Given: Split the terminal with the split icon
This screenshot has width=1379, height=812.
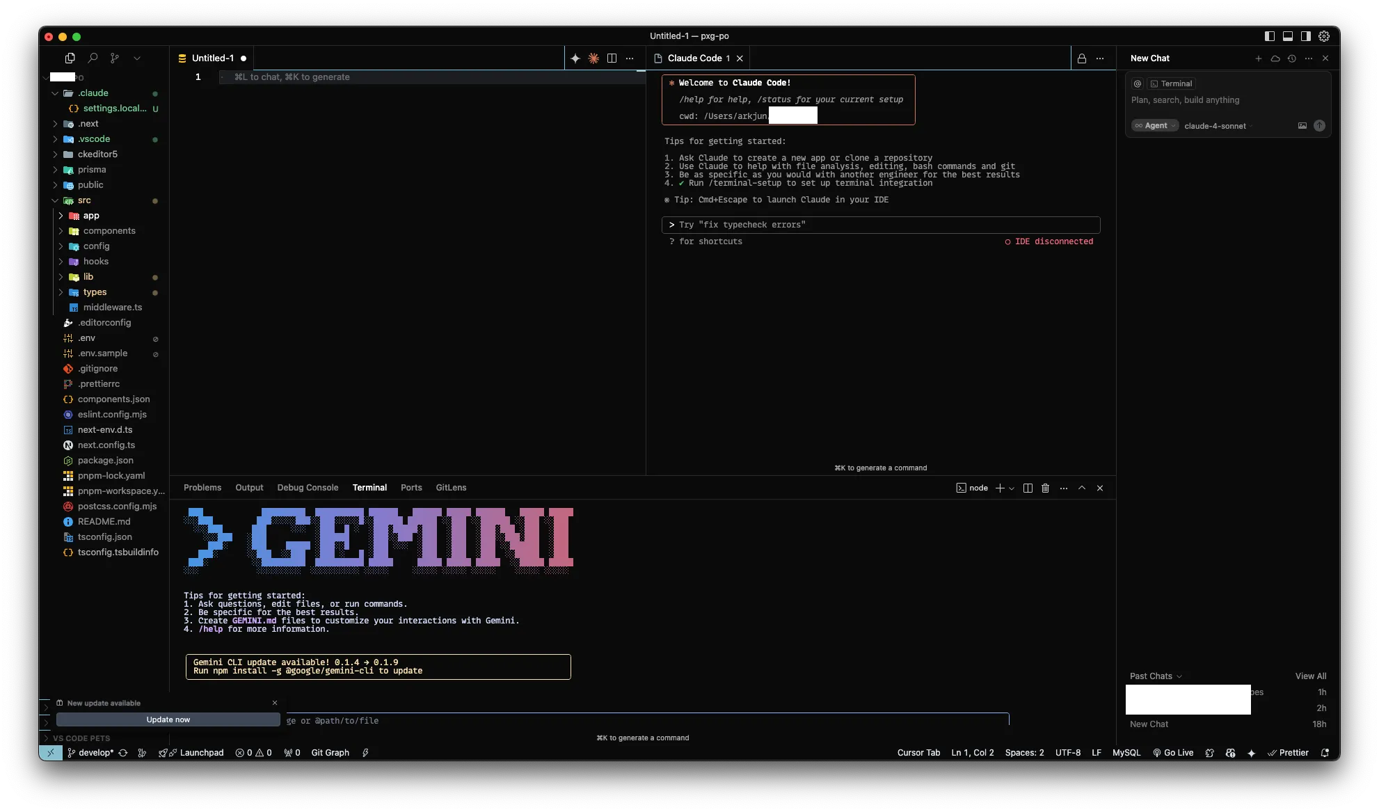Looking at the screenshot, I should point(1028,488).
